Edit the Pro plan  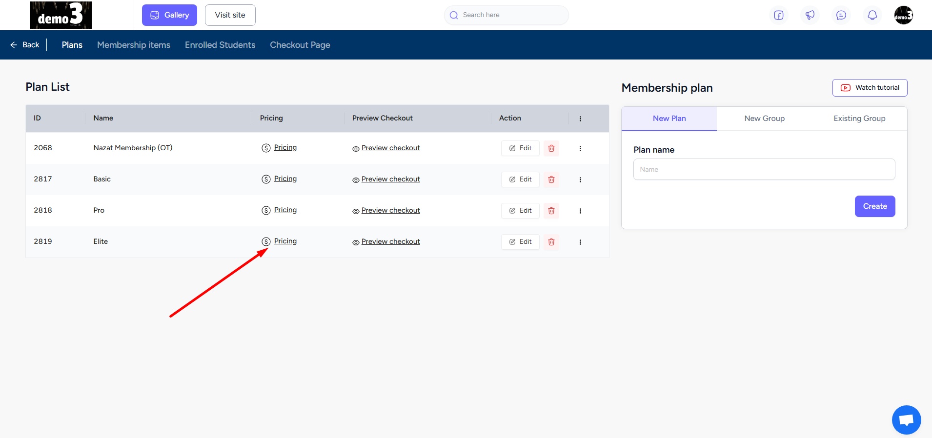coord(520,211)
